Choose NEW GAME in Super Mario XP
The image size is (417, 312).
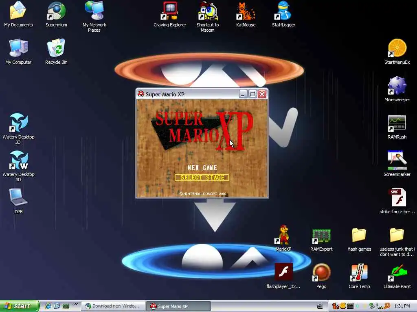[202, 168]
